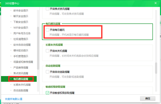
Task: Open 聊天安全提示 settings
Action: (x=21, y=16)
